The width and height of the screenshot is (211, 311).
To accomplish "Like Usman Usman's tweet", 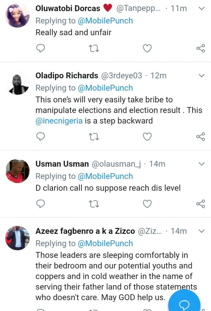I will pos(147,204).
